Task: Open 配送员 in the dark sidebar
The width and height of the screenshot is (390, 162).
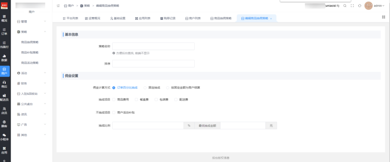Action: 4,98
